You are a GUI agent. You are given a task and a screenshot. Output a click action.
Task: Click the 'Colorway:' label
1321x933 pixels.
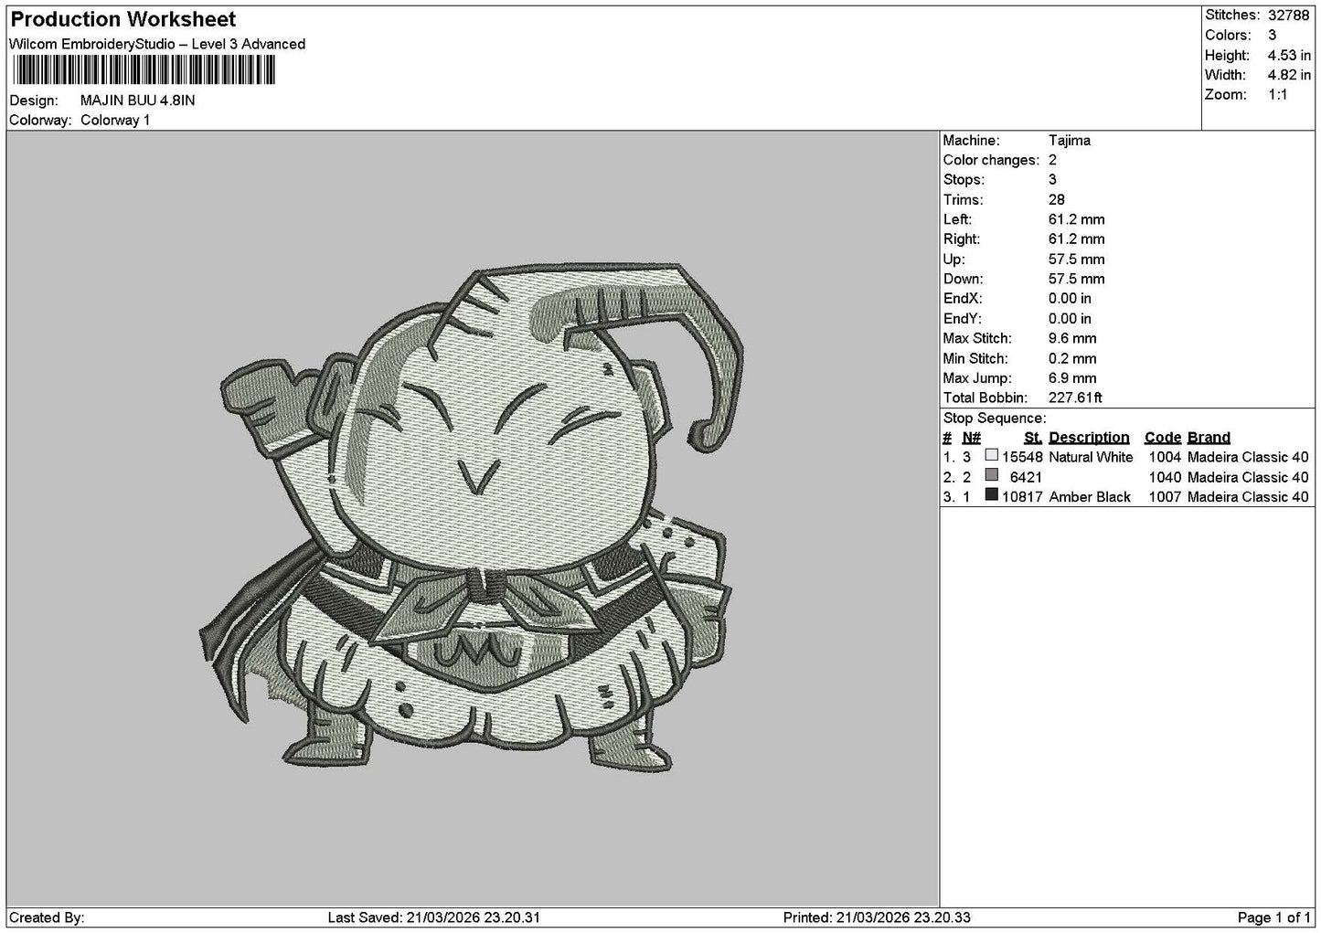coord(40,121)
